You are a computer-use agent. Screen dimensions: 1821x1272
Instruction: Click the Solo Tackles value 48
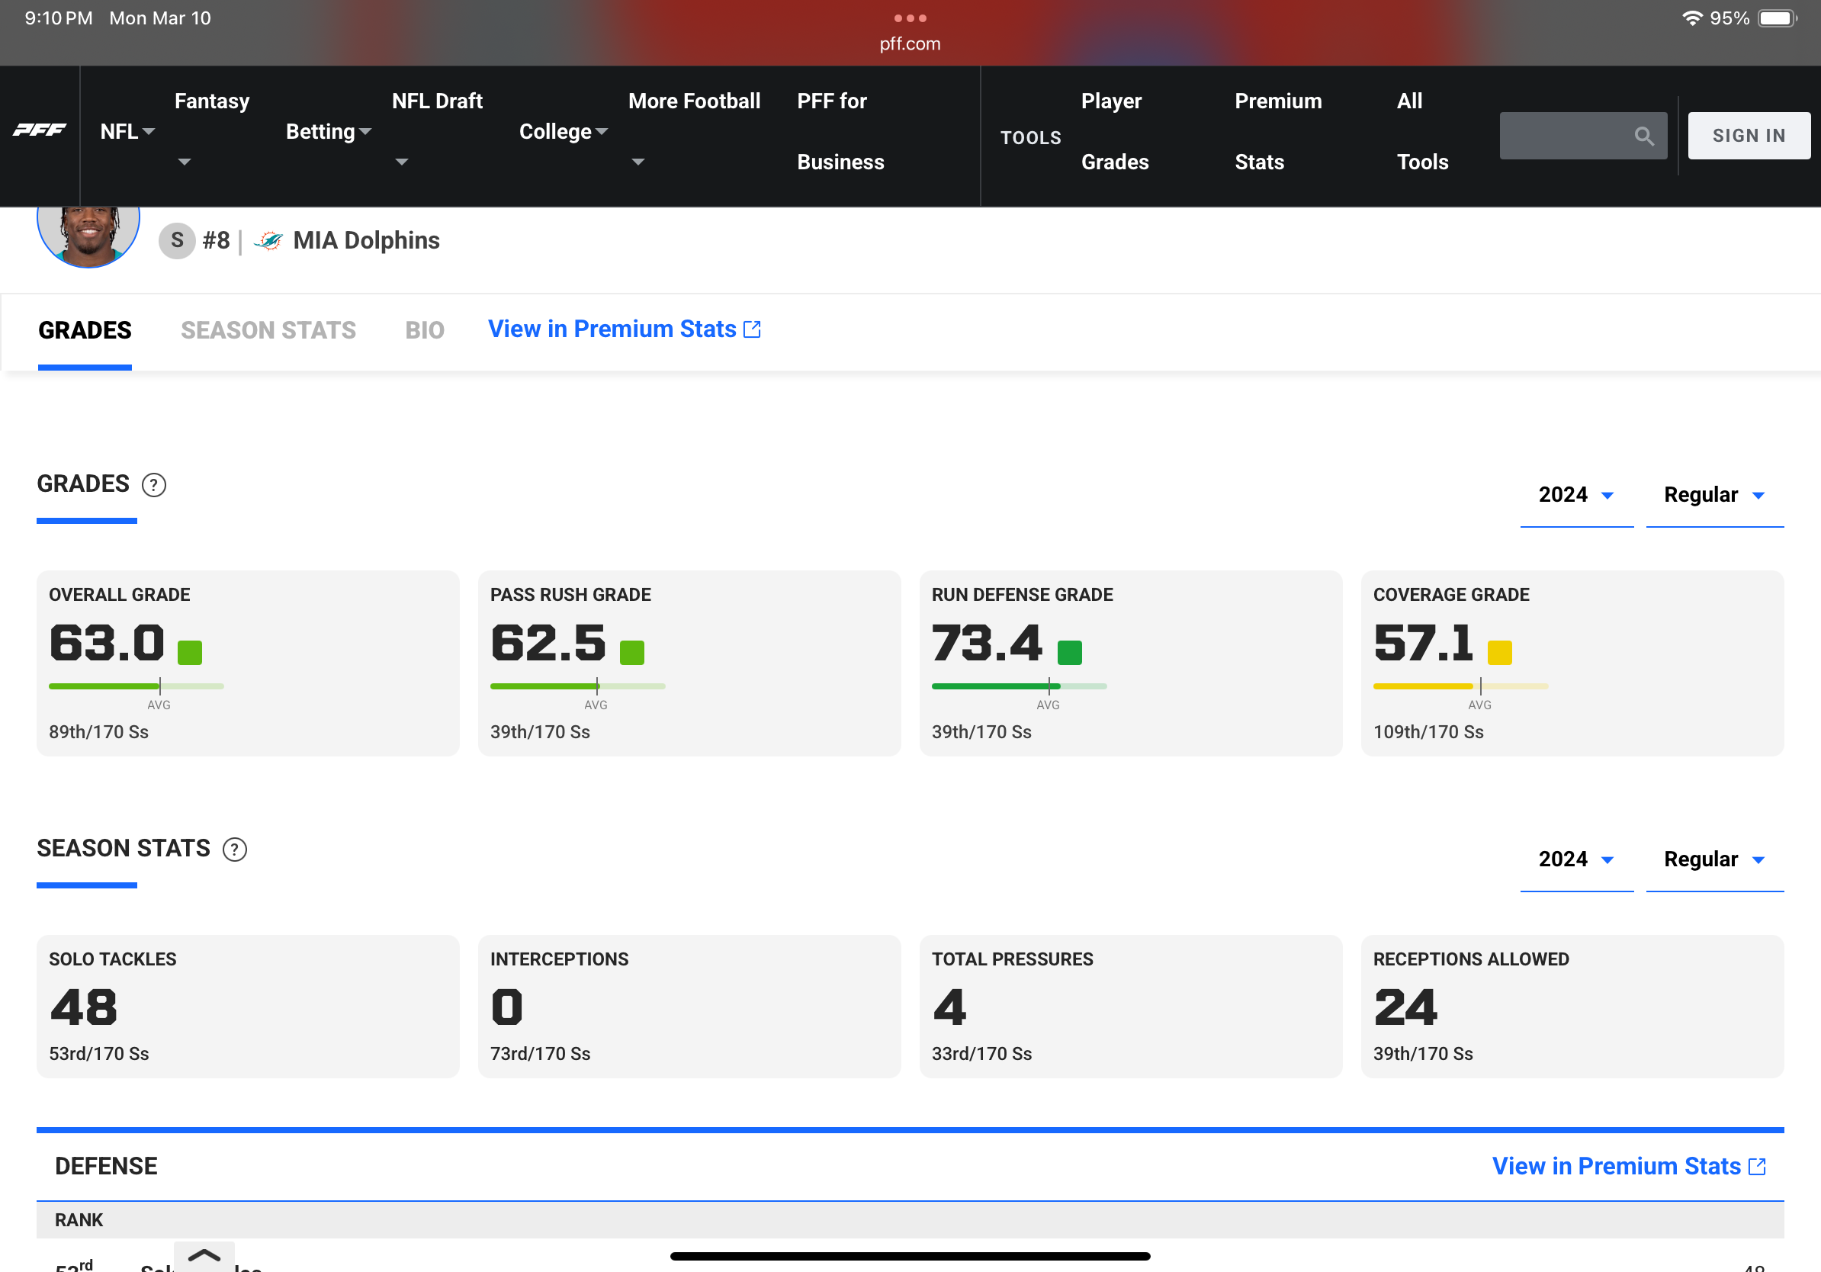tap(84, 1007)
